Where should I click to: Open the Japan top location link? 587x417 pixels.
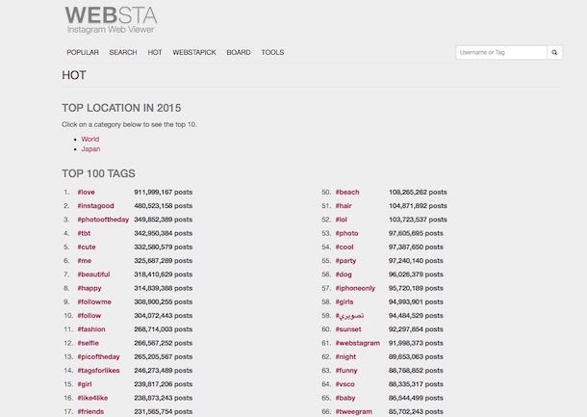coord(90,149)
